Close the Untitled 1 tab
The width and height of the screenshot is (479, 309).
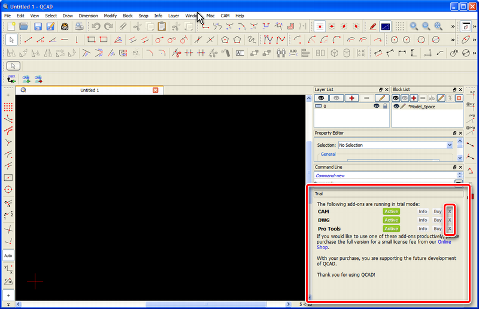point(156,90)
